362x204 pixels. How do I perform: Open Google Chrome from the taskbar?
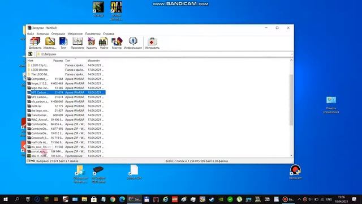pyautogui.click(x=113, y=199)
